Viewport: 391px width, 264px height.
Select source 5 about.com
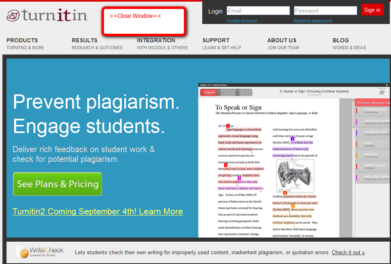(373, 155)
